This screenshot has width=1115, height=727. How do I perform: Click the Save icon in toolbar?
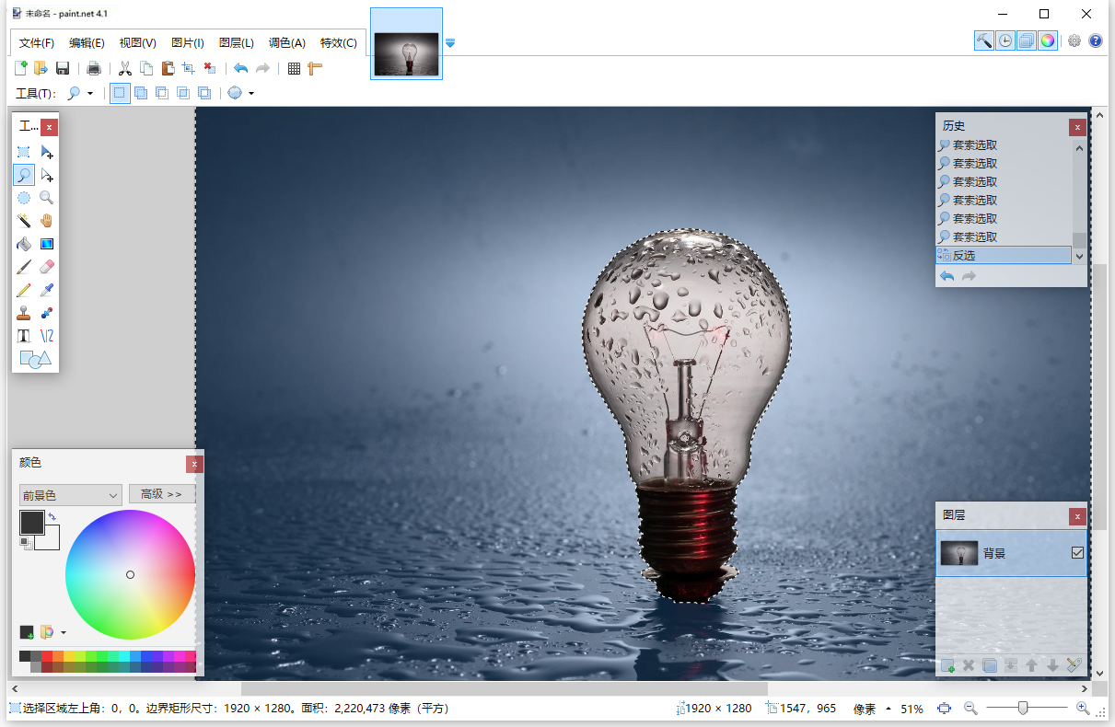pos(63,68)
